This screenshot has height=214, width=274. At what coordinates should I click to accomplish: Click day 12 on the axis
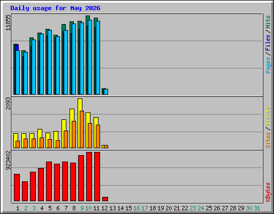pos(104,208)
